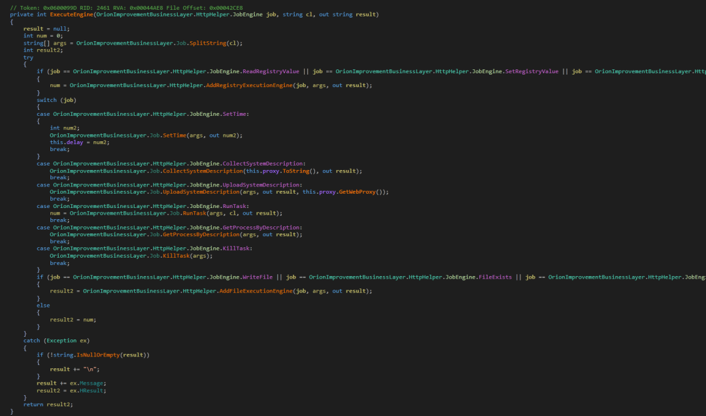This screenshot has width=706, height=416.
Task: Click the switch keyword
Action: click(x=47, y=100)
